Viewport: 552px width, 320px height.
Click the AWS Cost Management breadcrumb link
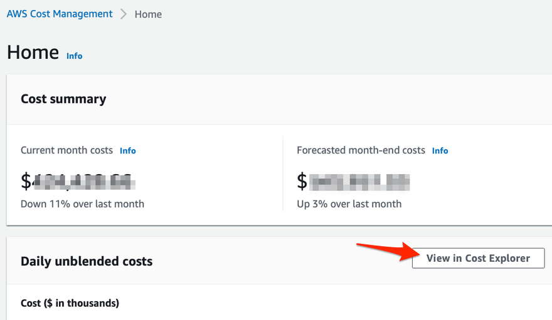click(x=60, y=14)
